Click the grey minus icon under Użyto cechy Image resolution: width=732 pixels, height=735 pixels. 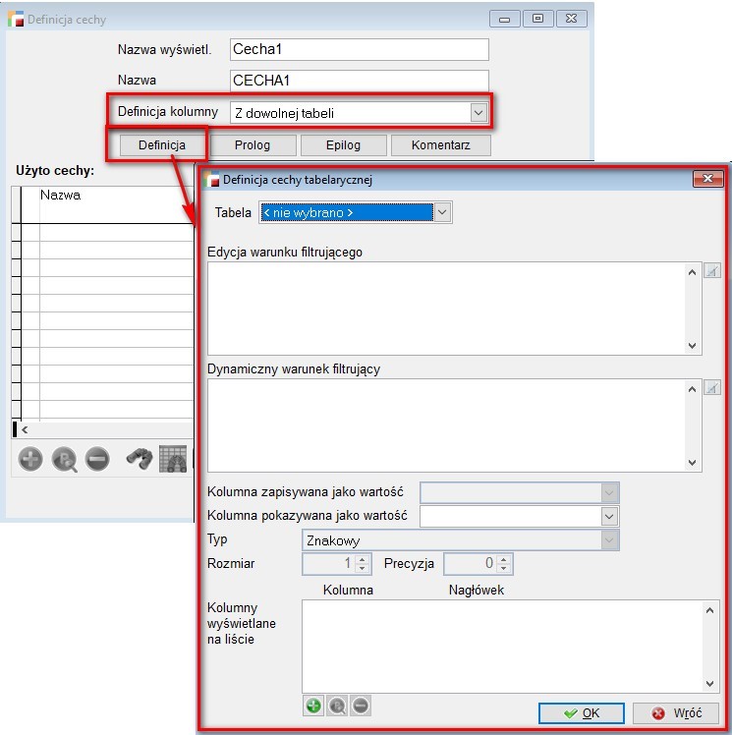96,459
